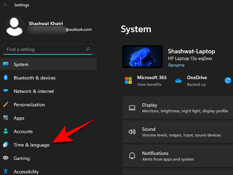This screenshot has width=233, height=175.
Task: Open the Display settings row
Action: point(178,108)
